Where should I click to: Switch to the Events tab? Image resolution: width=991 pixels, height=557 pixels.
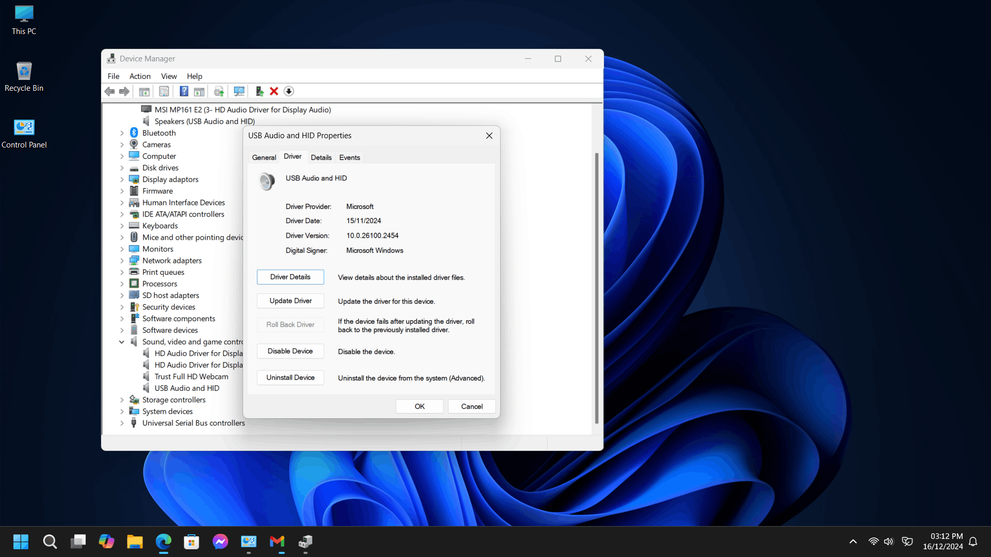(349, 158)
